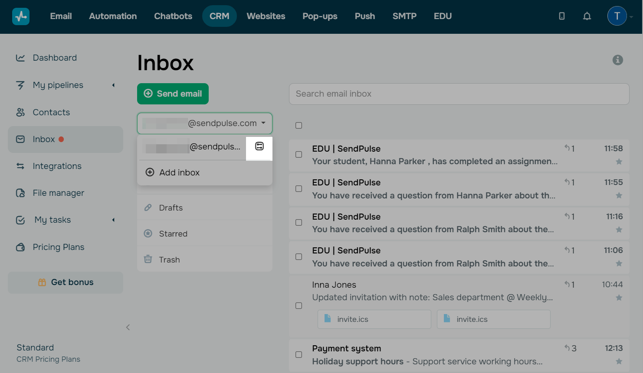Open inbox settings icon in dropdown

click(259, 146)
